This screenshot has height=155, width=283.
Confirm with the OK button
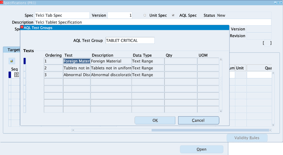(155, 120)
